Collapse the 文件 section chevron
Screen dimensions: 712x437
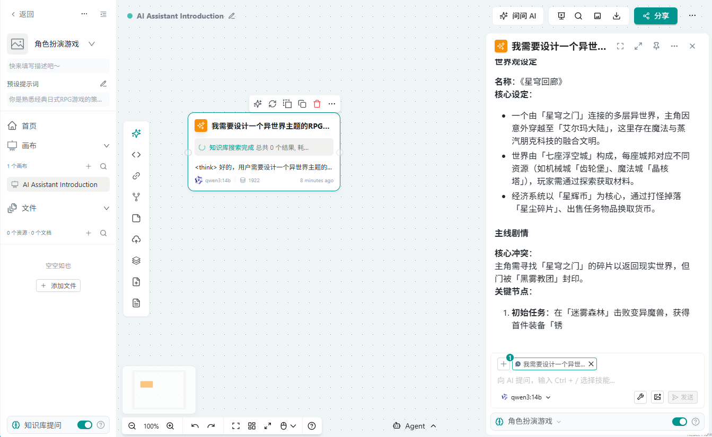[x=106, y=208]
